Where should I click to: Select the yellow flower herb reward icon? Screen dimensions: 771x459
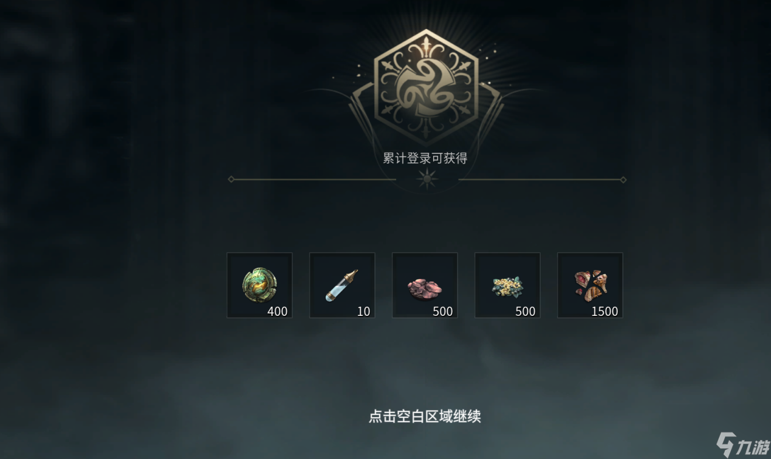tap(507, 285)
